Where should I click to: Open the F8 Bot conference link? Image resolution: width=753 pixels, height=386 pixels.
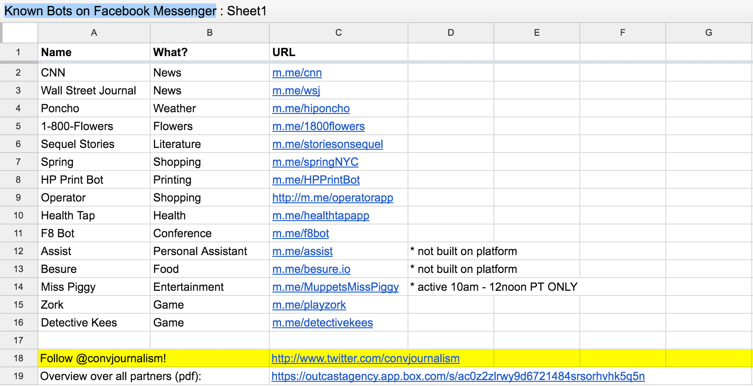(x=299, y=233)
